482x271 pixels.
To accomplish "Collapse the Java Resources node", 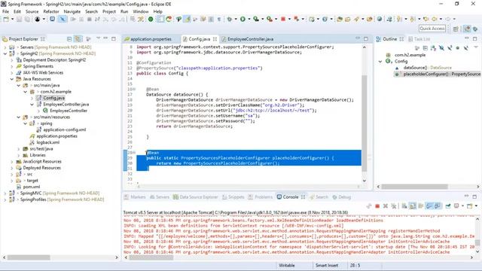I will pyautogui.click(x=12, y=79).
